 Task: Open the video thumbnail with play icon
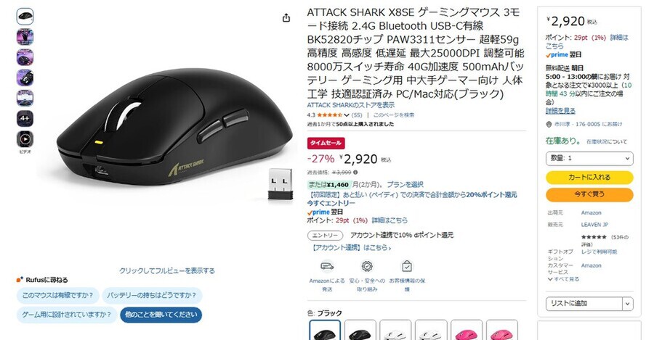[25, 139]
